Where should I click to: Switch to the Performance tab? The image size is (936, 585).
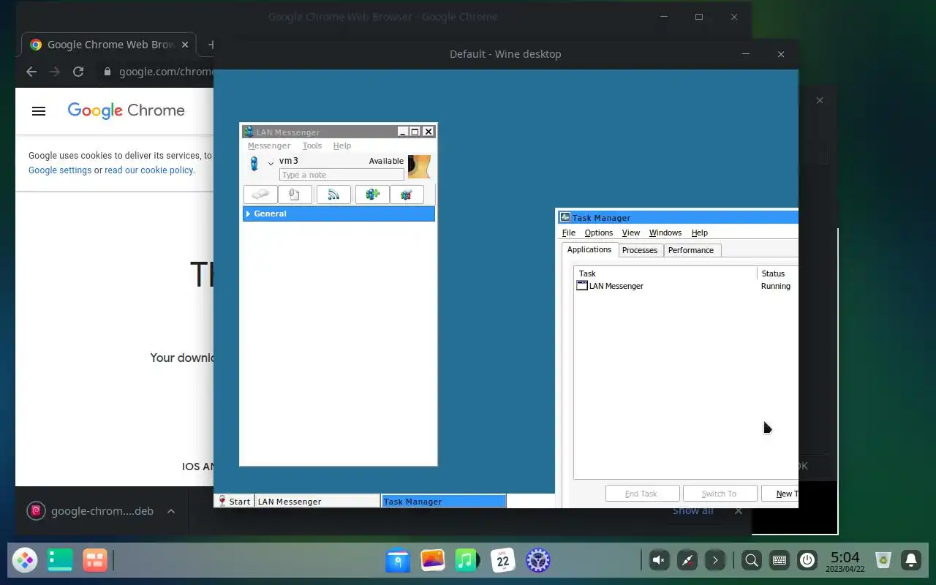[691, 250]
